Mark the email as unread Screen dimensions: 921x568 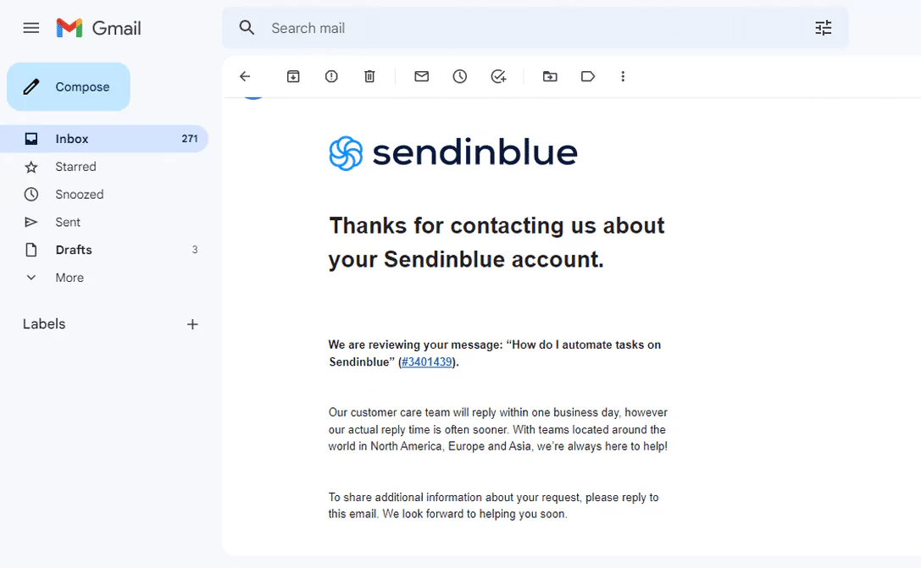[422, 76]
